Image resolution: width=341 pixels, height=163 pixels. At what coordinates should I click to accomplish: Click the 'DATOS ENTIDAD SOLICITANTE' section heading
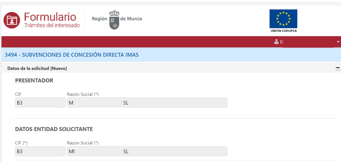pos(54,129)
